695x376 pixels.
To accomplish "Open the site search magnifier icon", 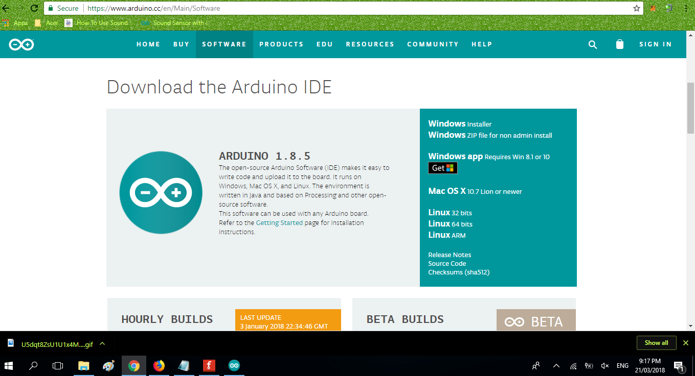I will click(x=593, y=44).
